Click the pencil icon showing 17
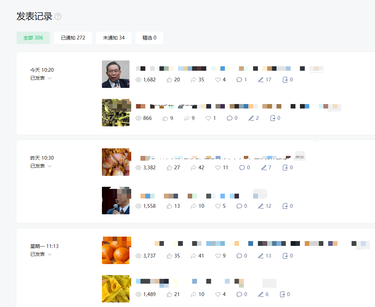375x307 pixels. 261,80
